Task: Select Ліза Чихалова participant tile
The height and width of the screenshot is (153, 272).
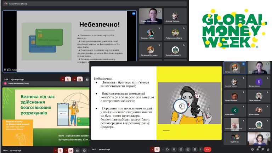Action: point(259,96)
